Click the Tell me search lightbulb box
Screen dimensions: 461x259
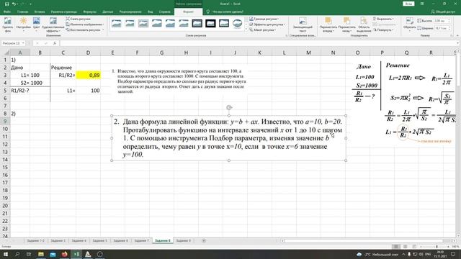click(x=225, y=12)
